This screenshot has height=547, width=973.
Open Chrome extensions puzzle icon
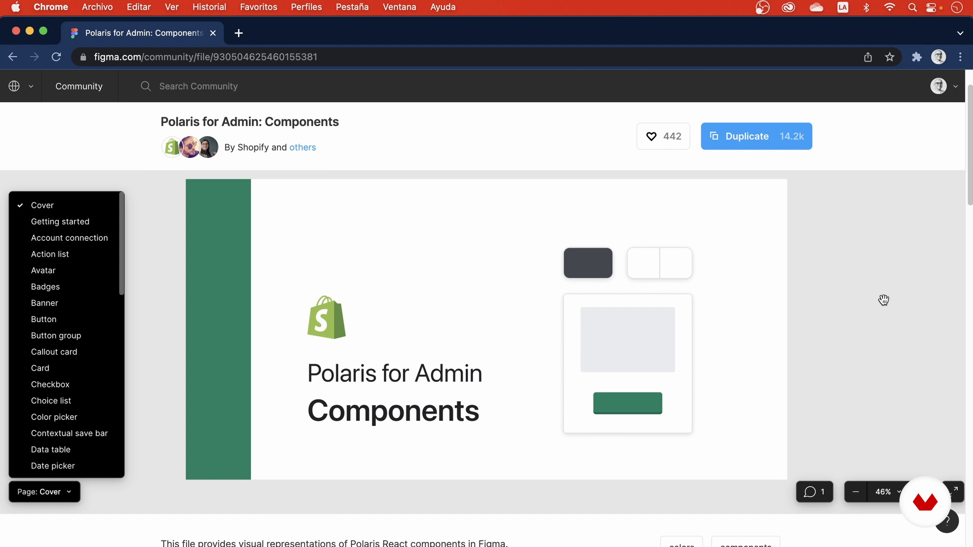tap(917, 57)
